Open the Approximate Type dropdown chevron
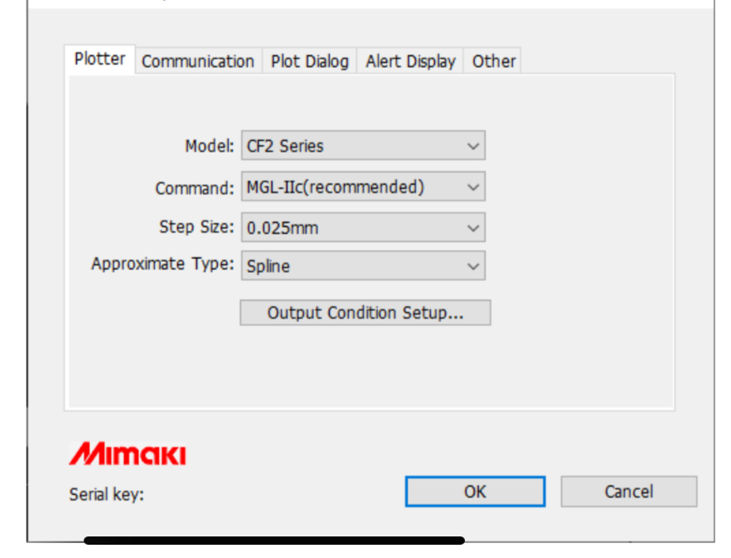The image size is (731, 558). (472, 266)
